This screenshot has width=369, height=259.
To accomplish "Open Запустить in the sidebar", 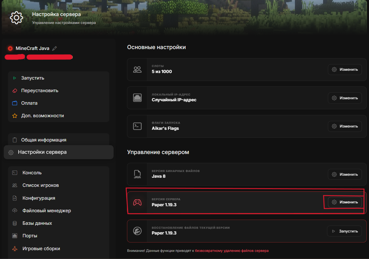I will pos(59,78).
